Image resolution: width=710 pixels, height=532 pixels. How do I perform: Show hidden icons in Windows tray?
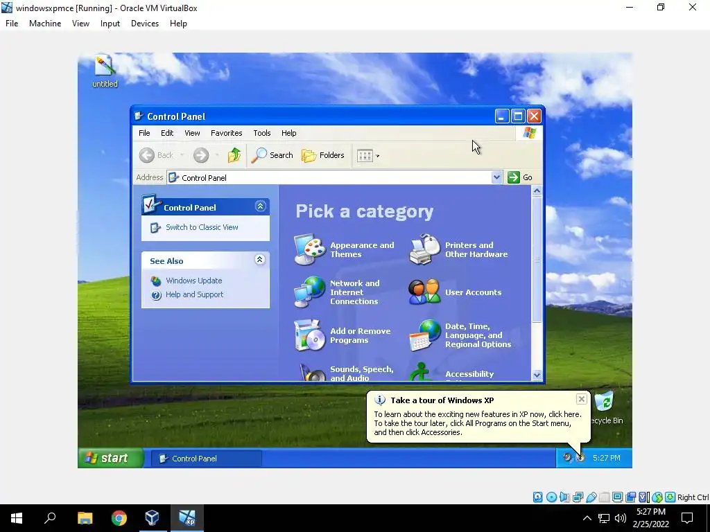click(587, 518)
